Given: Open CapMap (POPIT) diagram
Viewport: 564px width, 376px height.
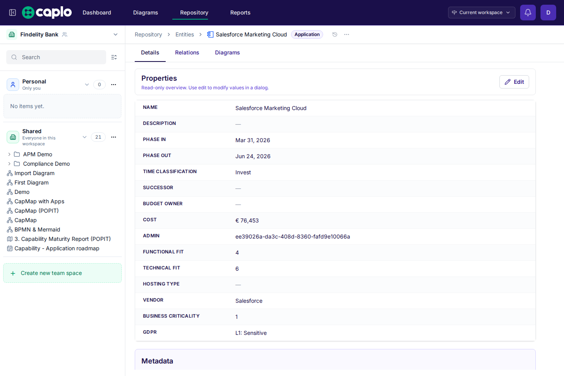Looking at the screenshot, I should [36, 211].
